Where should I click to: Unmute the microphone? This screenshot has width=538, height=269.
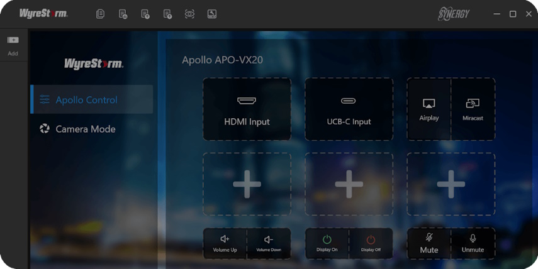coord(473,243)
